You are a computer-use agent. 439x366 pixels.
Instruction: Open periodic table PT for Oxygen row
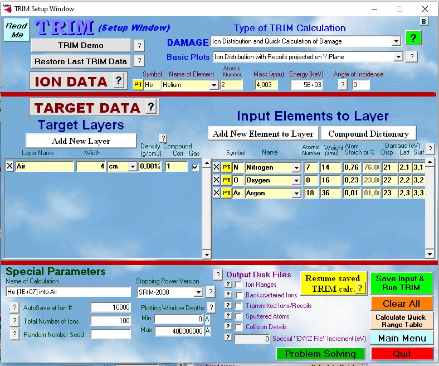pos(227,180)
